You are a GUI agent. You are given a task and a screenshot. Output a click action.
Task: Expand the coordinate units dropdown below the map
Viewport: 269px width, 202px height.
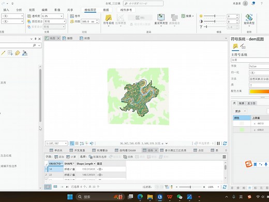click(167, 143)
